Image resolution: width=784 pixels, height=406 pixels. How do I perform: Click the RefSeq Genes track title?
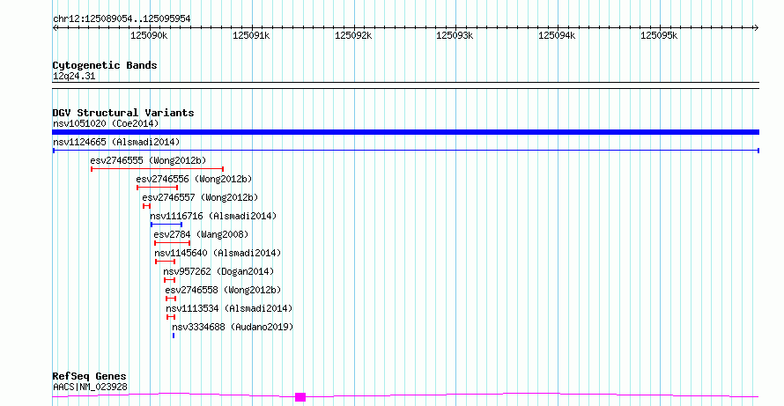[89, 377]
